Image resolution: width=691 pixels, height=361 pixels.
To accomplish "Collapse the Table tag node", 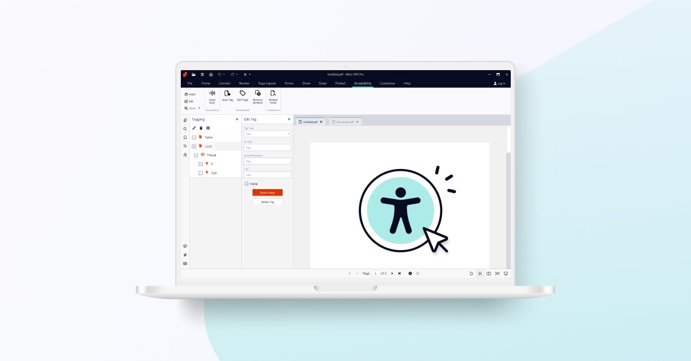I will pos(194,137).
